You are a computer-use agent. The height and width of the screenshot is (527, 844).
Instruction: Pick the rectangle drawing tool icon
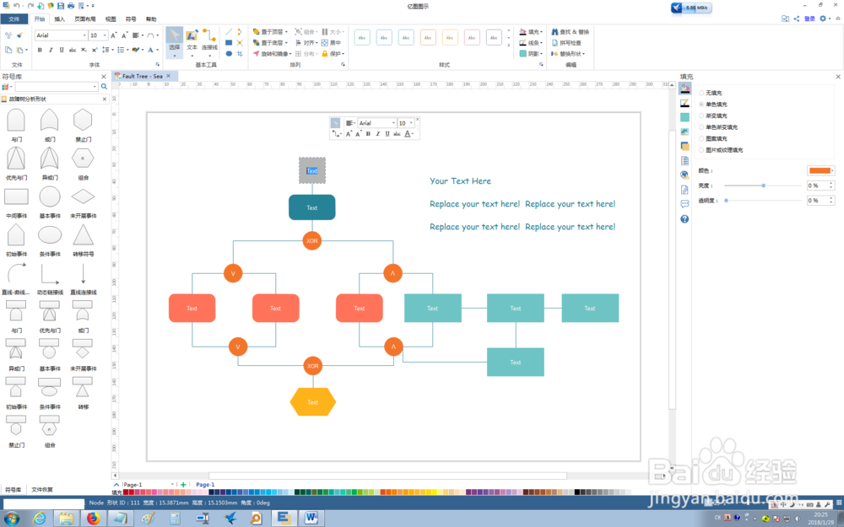(229, 42)
